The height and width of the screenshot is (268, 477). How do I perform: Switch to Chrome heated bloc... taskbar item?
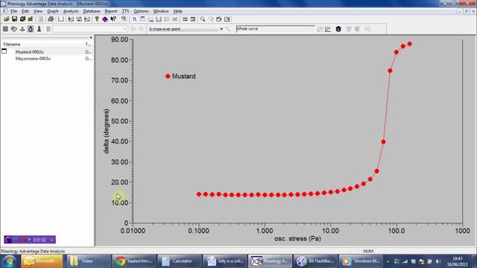click(x=134, y=261)
